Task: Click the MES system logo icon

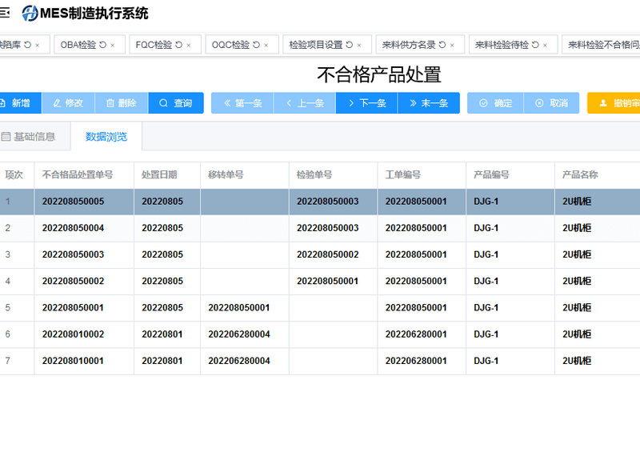Action: 30,13
